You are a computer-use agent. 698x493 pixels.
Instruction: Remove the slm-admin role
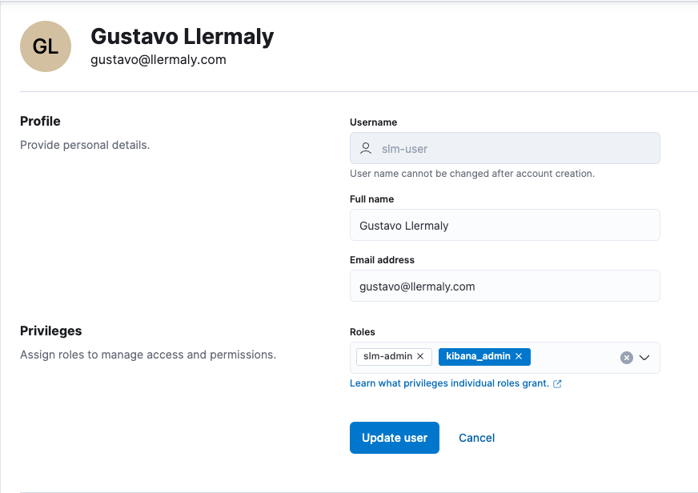(420, 356)
